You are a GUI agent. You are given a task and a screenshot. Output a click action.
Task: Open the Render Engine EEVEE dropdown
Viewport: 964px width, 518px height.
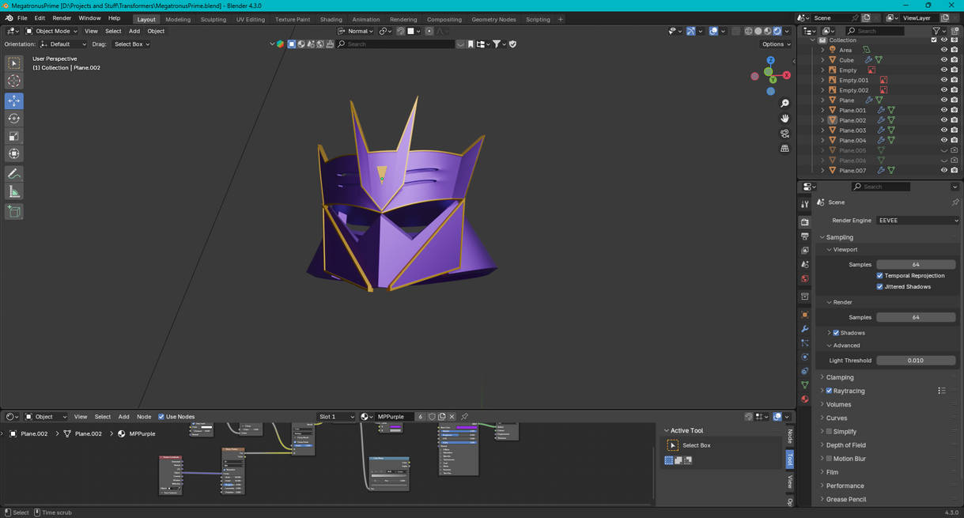pos(917,221)
